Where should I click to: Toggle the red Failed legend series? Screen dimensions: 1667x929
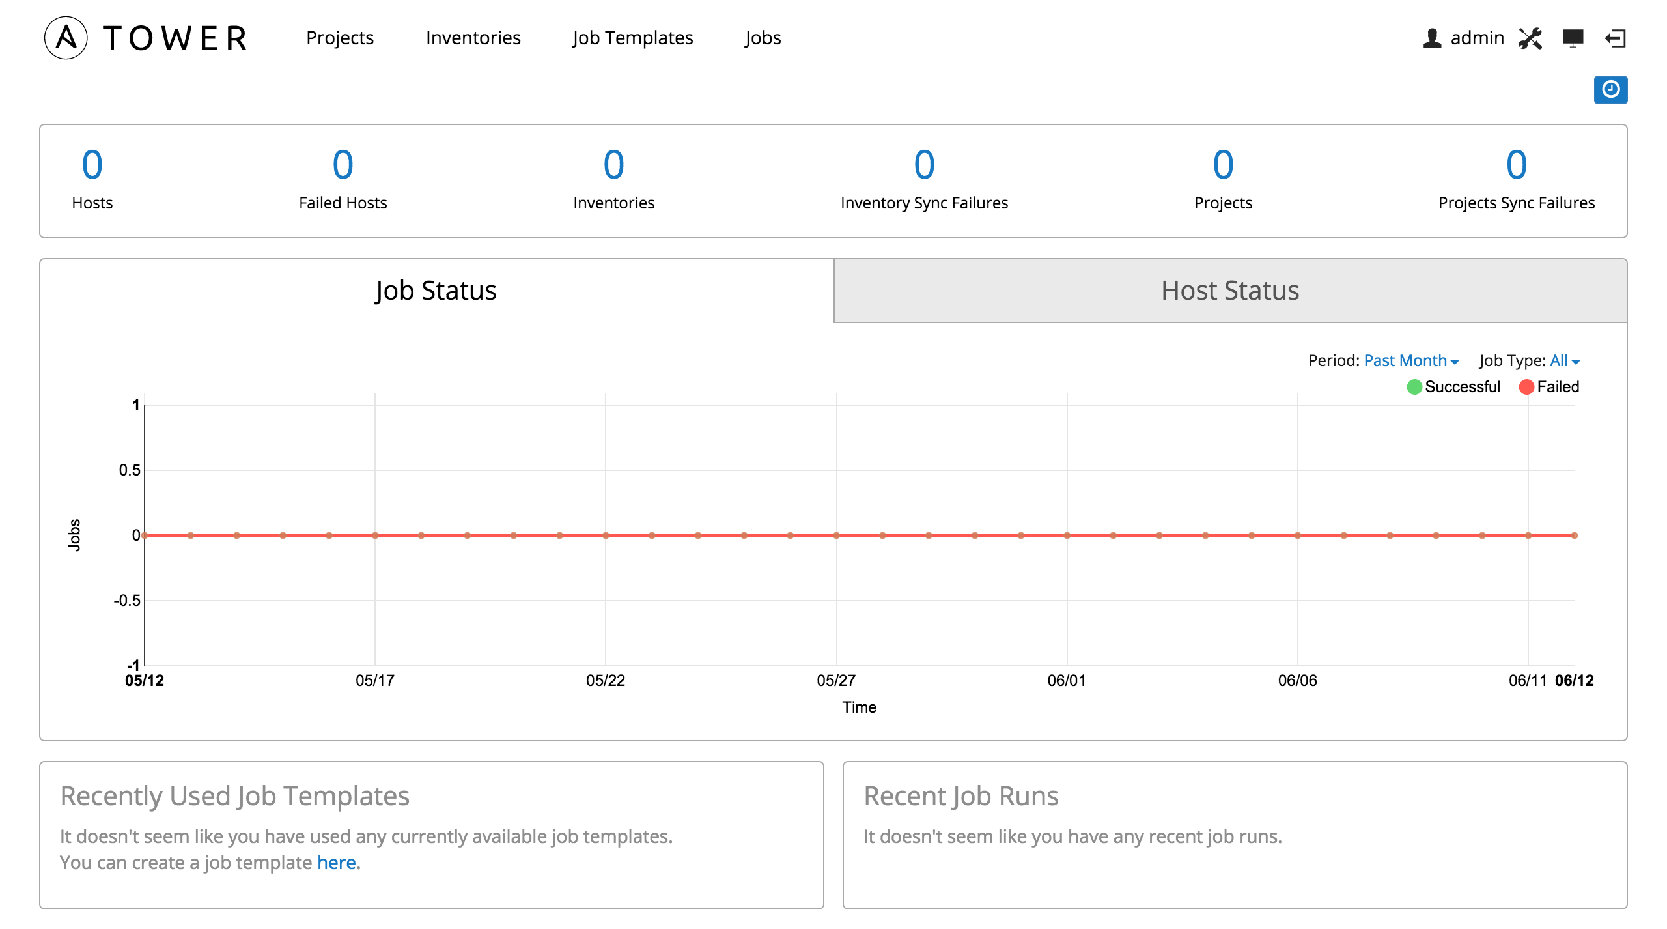(x=1549, y=387)
